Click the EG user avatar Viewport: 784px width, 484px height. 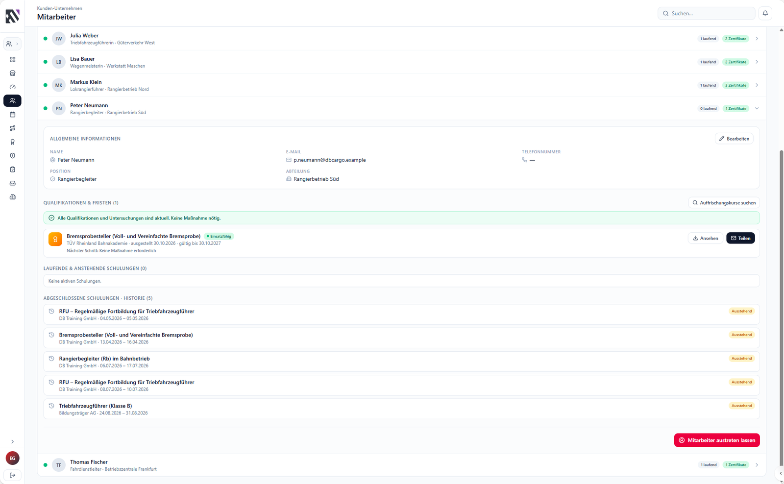click(12, 458)
